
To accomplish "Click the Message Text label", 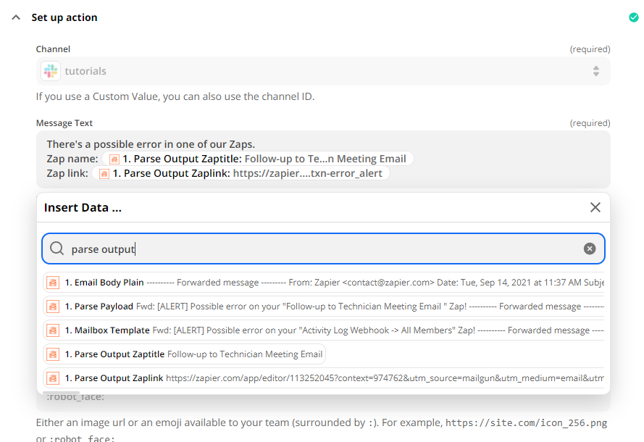I will [64, 123].
